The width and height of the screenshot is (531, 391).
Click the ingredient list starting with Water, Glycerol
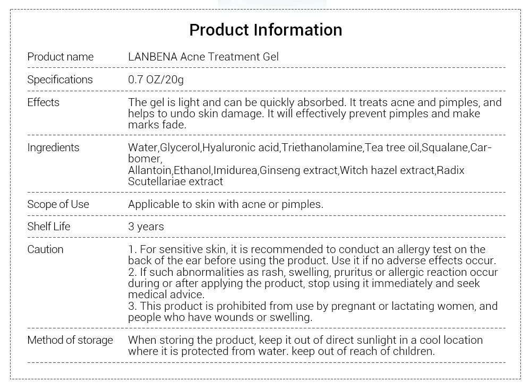pos(310,164)
